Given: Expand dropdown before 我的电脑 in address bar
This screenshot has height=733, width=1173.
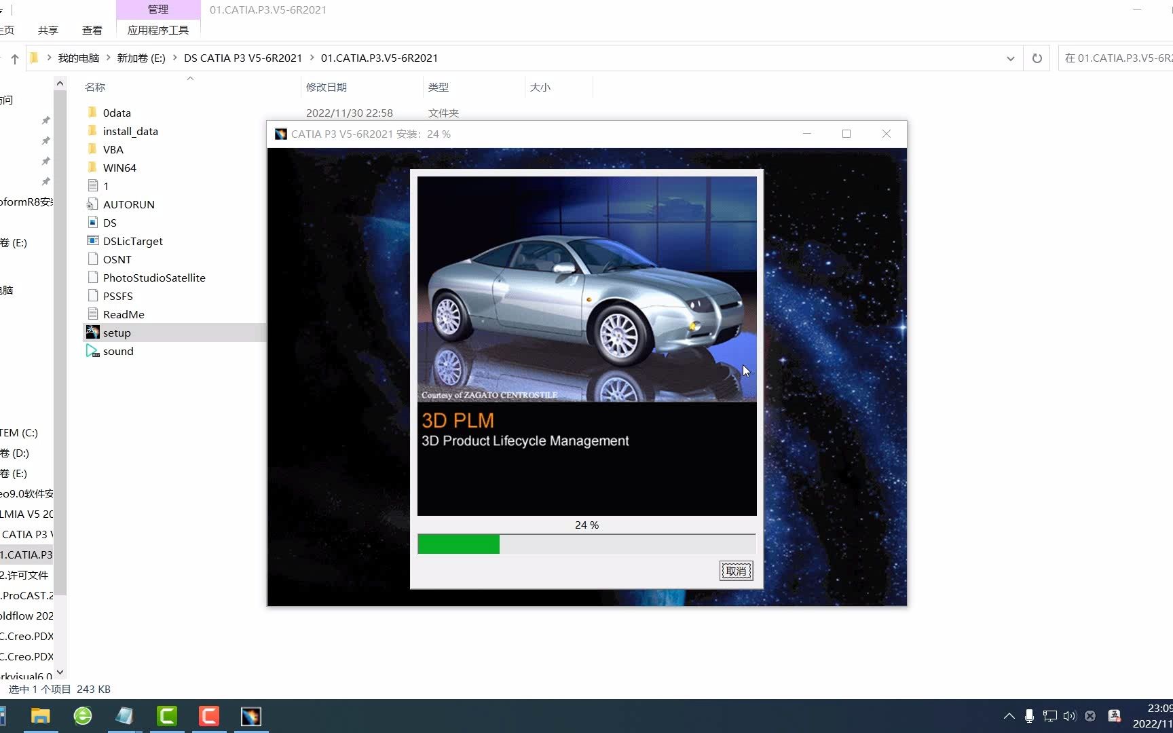Looking at the screenshot, I should [x=49, y=58].
